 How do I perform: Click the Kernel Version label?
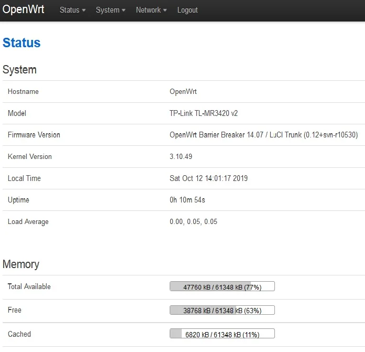click(30, 156)
